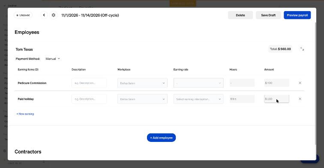Screen dimensions: 324x168
Task: Click the Earning items (2) header
Action: tap(28, 70)
